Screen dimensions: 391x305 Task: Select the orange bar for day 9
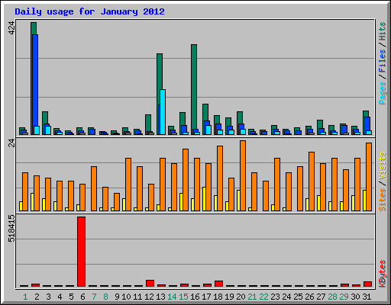117,202
